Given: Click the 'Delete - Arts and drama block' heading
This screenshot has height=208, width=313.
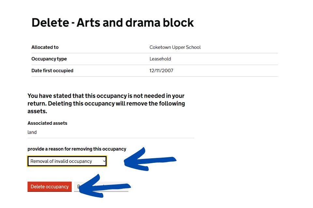Looking at the screenshot, I should (x=112, y=22).
